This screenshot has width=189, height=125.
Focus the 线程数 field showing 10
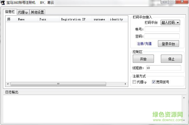click(x=163, y=68)
